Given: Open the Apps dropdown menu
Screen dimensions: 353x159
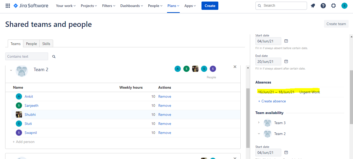Looking at the screenshot, I should point(190,6).
